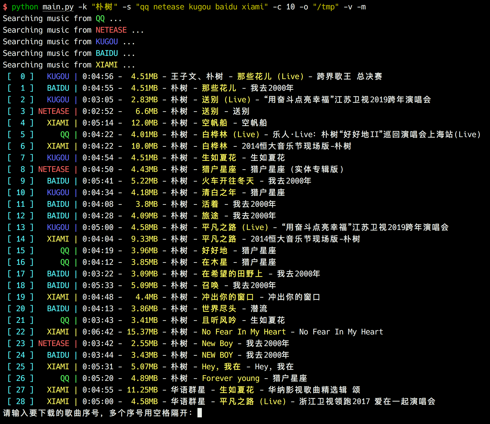
Task: Click the '跨界歌王 总决赛' album text
Action: pos(350,76)
